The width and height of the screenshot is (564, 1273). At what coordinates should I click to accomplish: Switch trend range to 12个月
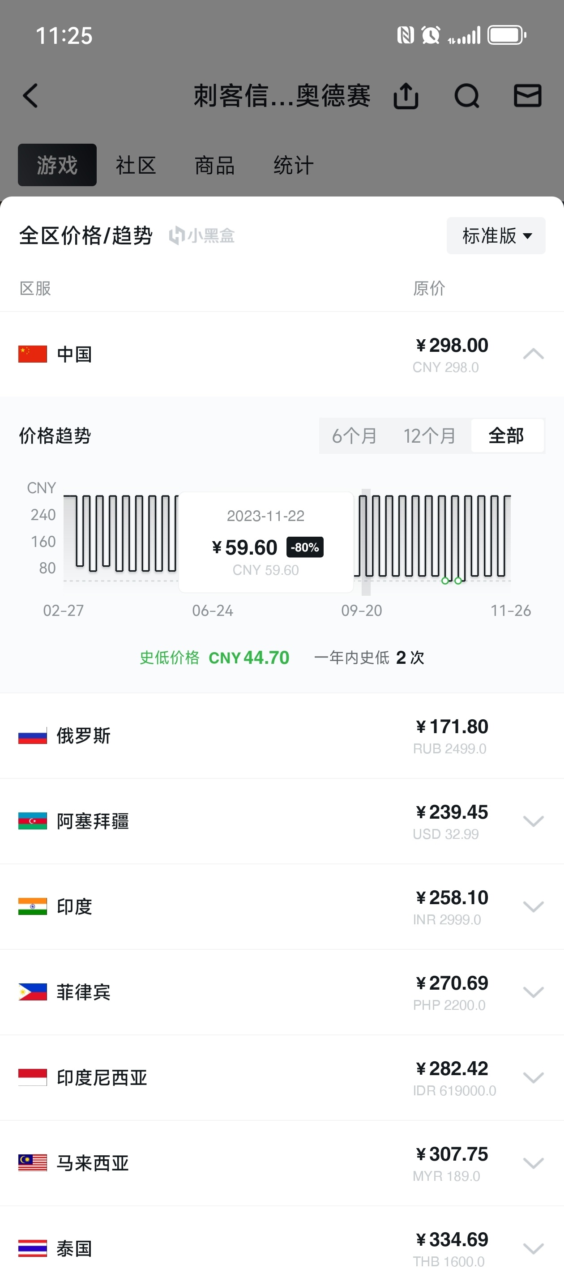429,436
